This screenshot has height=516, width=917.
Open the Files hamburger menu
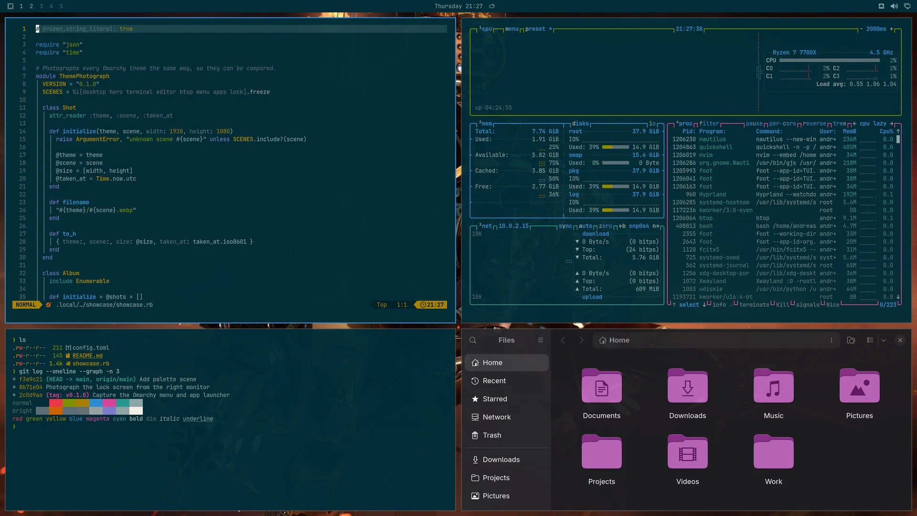click(x=541, y=340)
